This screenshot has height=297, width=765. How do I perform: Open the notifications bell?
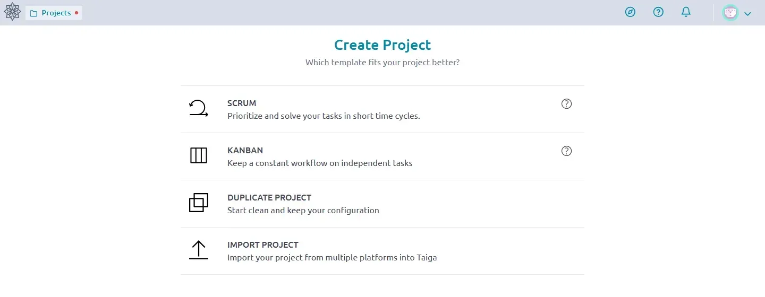(x=686, y=12)
